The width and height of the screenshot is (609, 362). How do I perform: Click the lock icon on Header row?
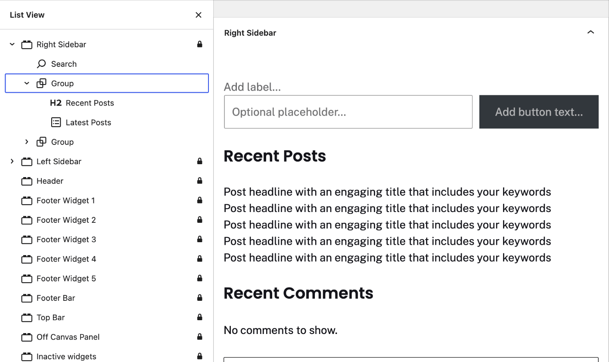(199, 181)
